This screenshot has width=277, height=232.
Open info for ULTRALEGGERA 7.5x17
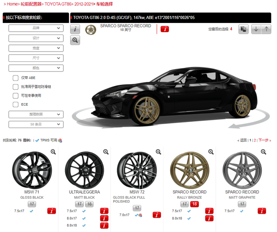[x=104, y=211]
